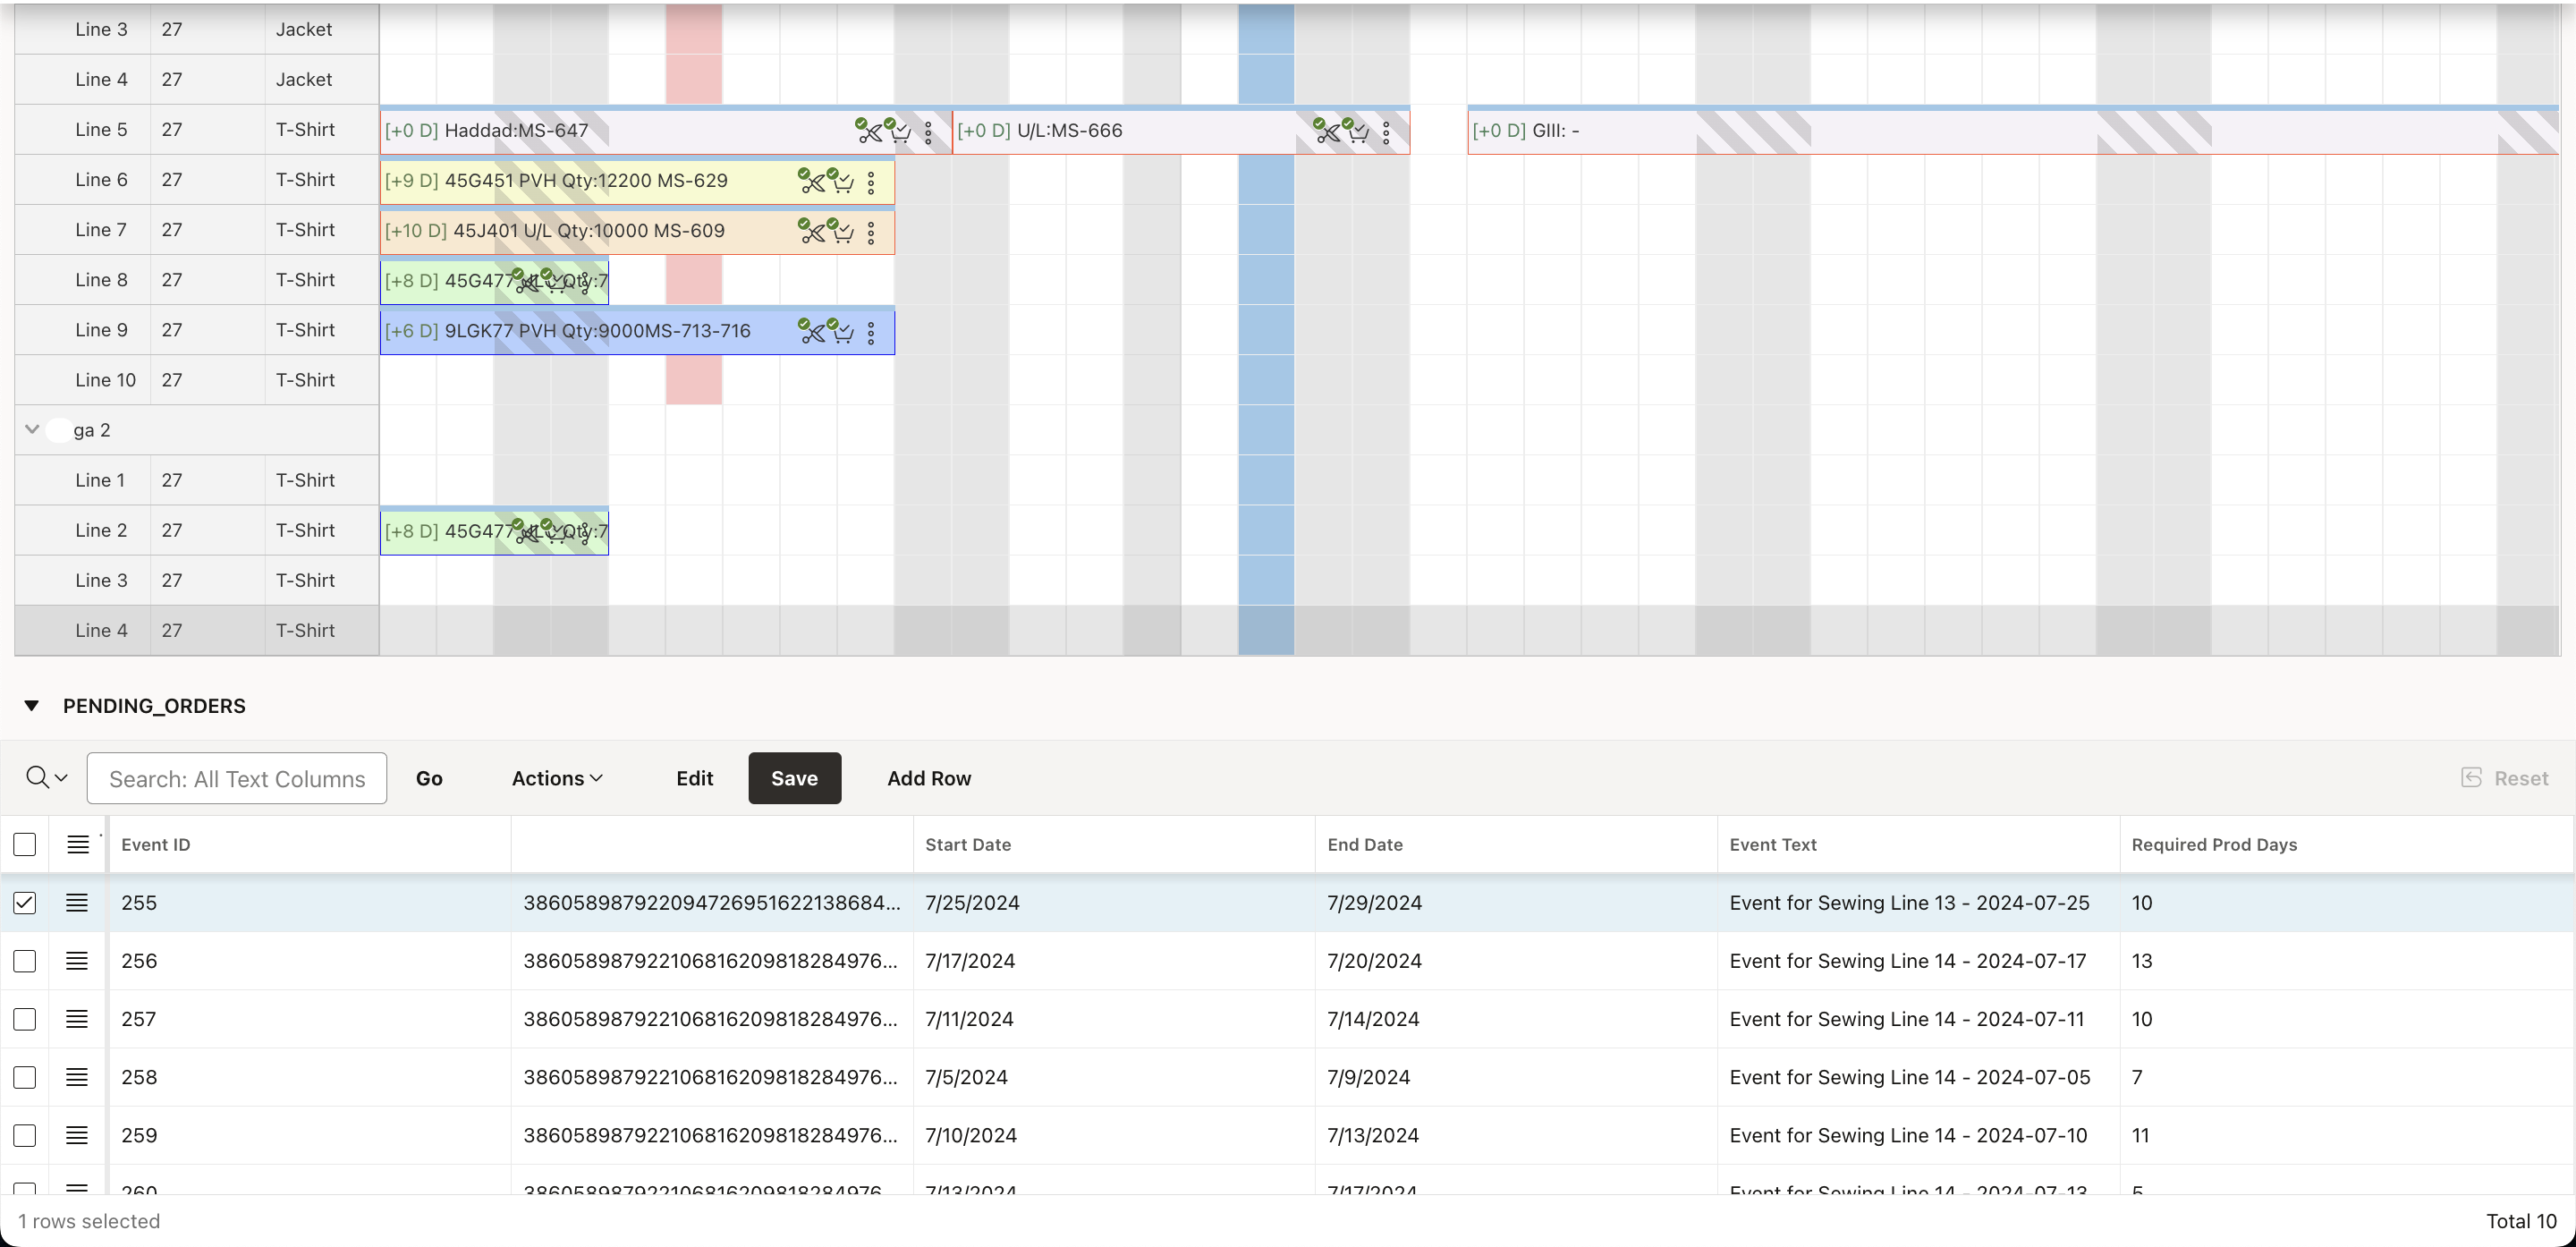Click scissors icon on U/L:MS-666 bar

click(x=1326, y=131)
